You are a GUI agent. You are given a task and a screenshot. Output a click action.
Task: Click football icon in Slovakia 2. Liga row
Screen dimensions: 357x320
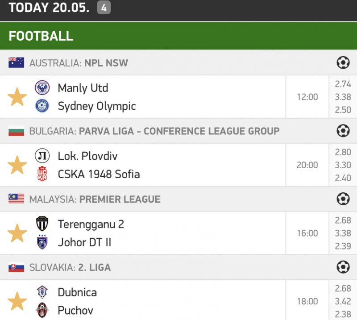[x=343, y=267]
